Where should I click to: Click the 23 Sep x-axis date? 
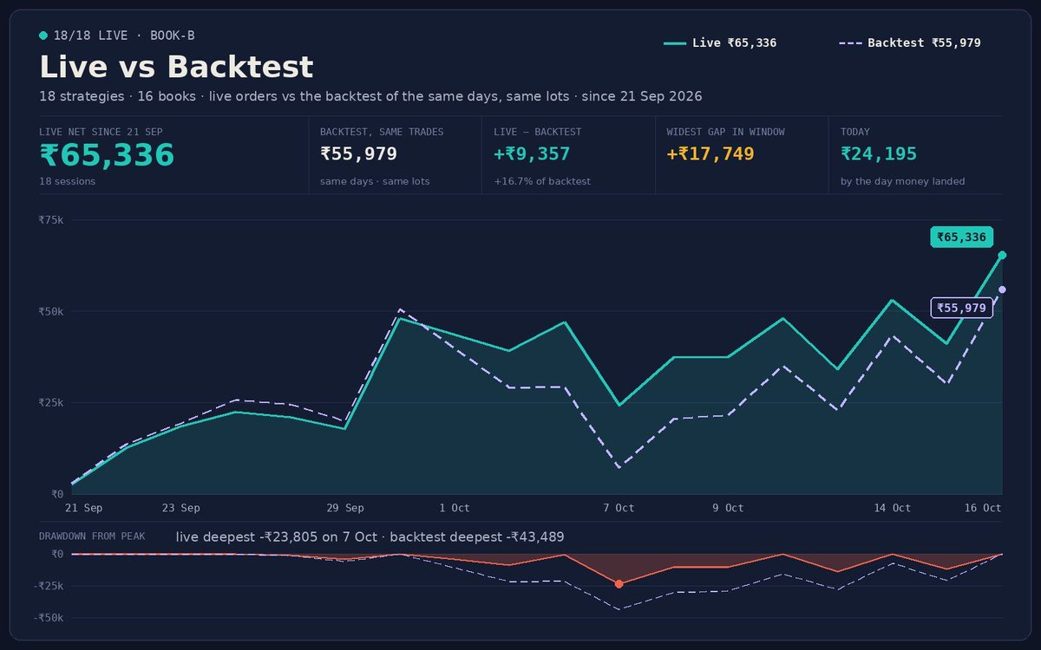coord(181,508)
